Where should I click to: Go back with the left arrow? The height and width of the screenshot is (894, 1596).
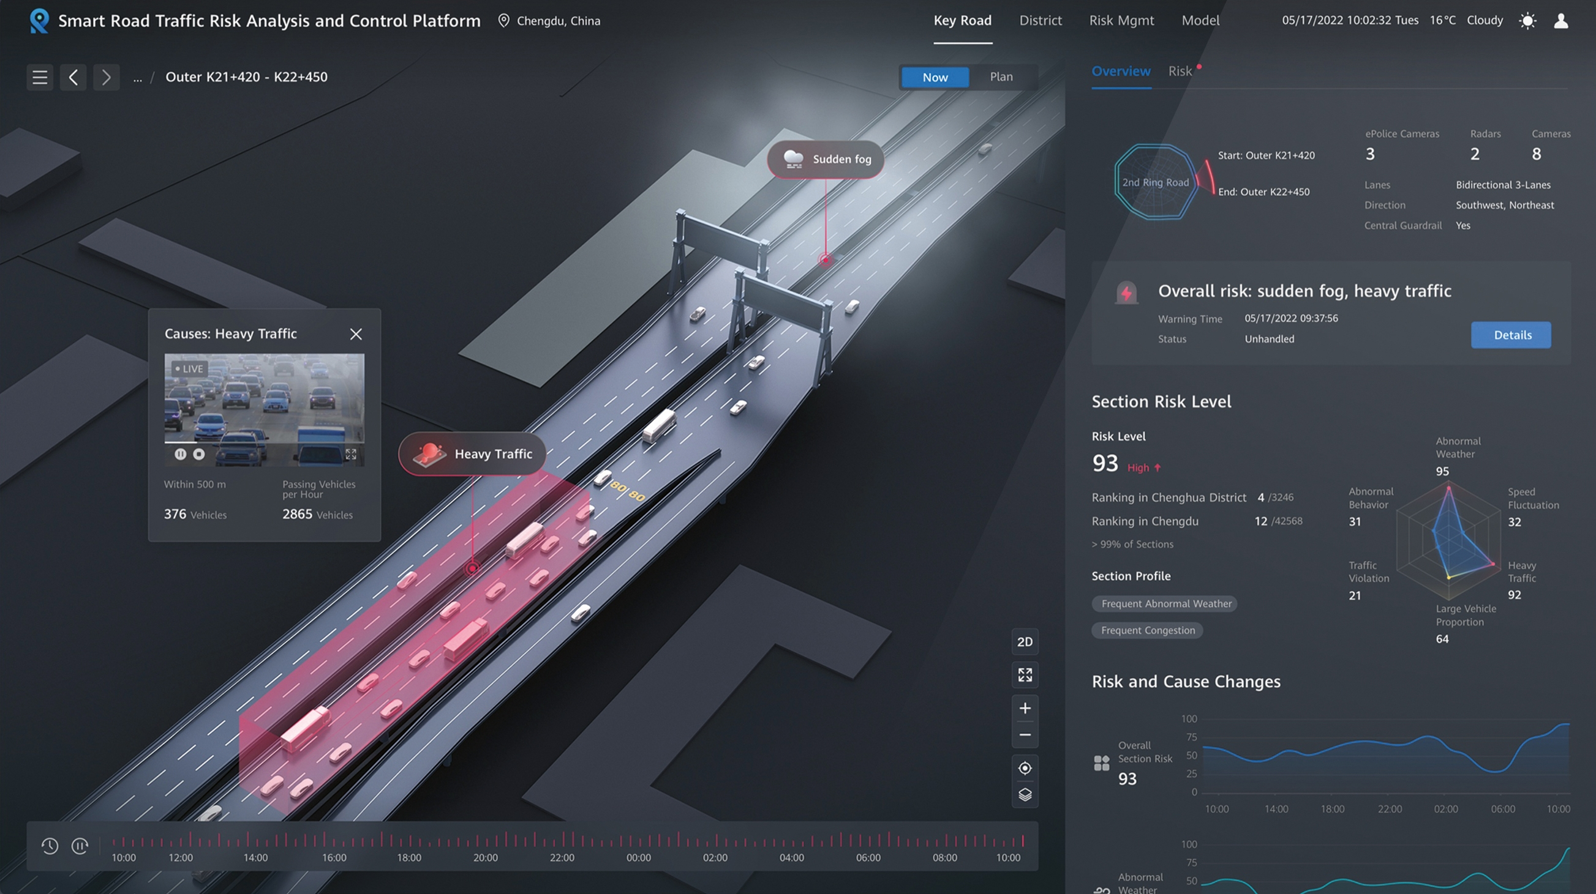(73, 77)
